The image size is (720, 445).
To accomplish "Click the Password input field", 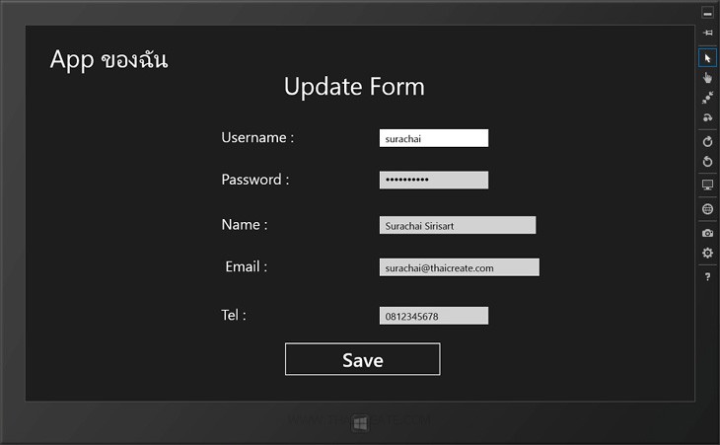I will tap(433, 180).
